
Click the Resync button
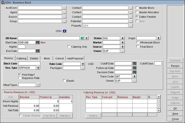coord(175,66)
